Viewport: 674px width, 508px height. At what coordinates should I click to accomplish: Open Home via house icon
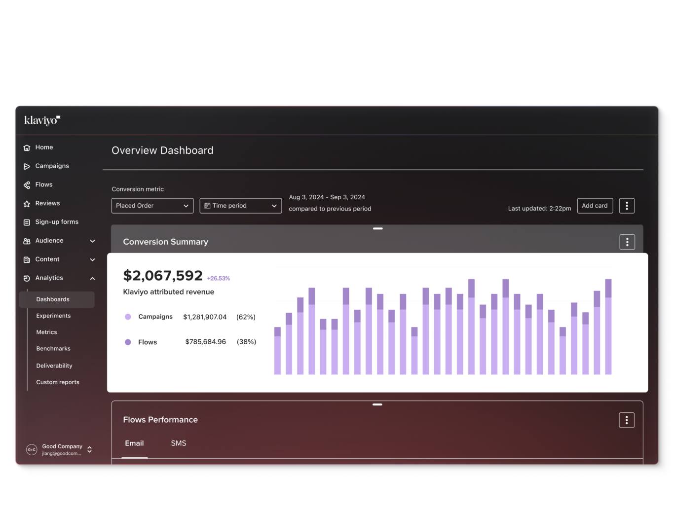(x=27, y=147)
